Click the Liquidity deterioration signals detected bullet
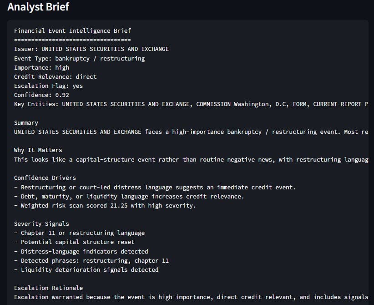This screenshot has width=374, height=305. pos(86,269)
